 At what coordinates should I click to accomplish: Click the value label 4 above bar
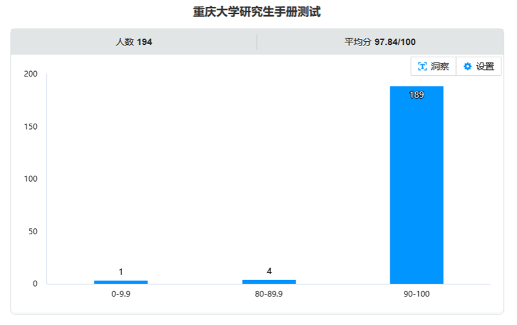click(x=269, y=271)
